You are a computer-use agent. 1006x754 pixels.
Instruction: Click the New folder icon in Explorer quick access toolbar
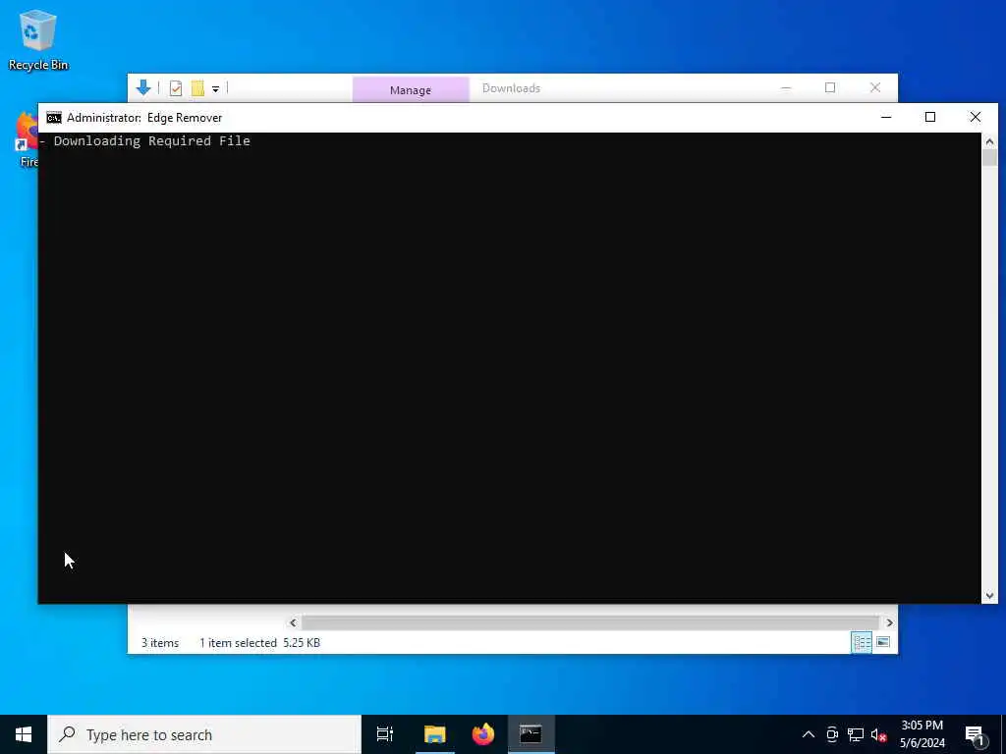coord(197,88)
